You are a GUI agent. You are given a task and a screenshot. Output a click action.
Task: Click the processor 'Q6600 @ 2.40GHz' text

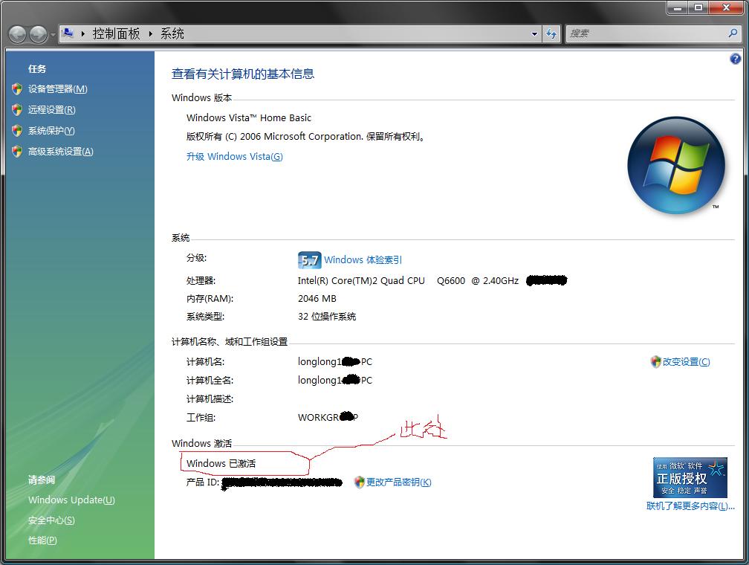click(x=478, y=280)
